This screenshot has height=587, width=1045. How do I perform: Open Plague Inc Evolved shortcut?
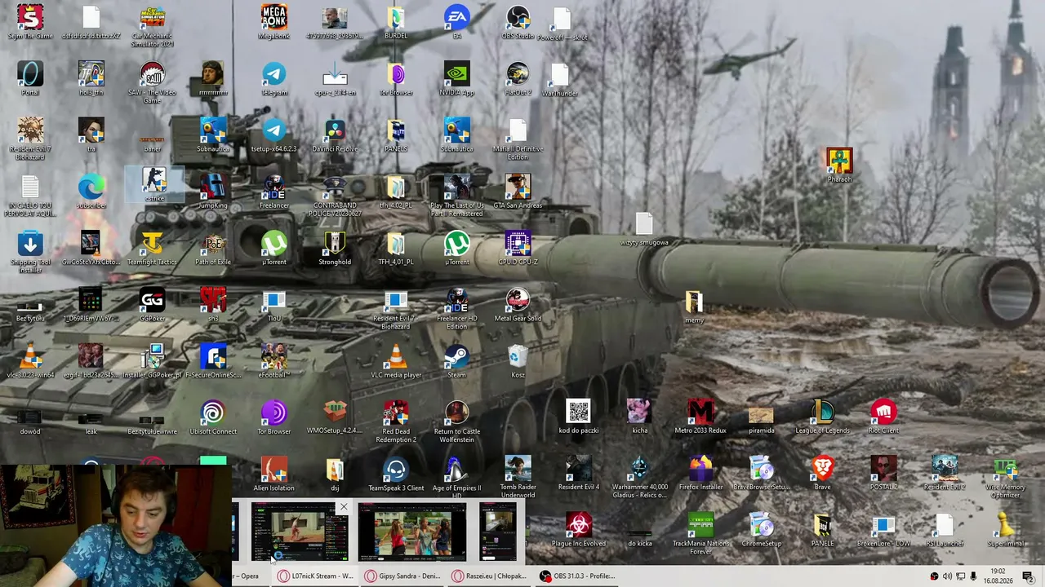pyautogui.click(x=578, y=530)
